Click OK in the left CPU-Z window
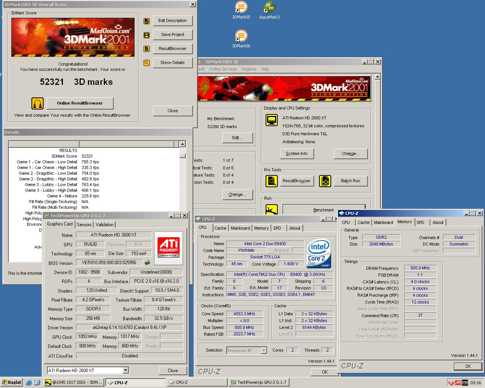Image resolution: width=485 pixels, height=388 pixels. point(325,372)
